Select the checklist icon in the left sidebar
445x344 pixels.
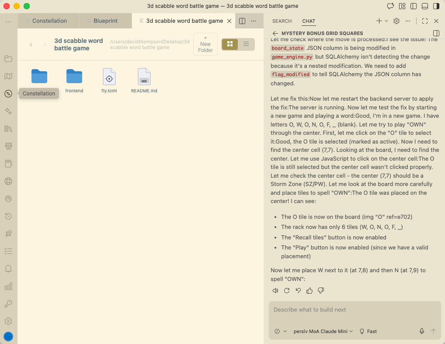point(8,251)
